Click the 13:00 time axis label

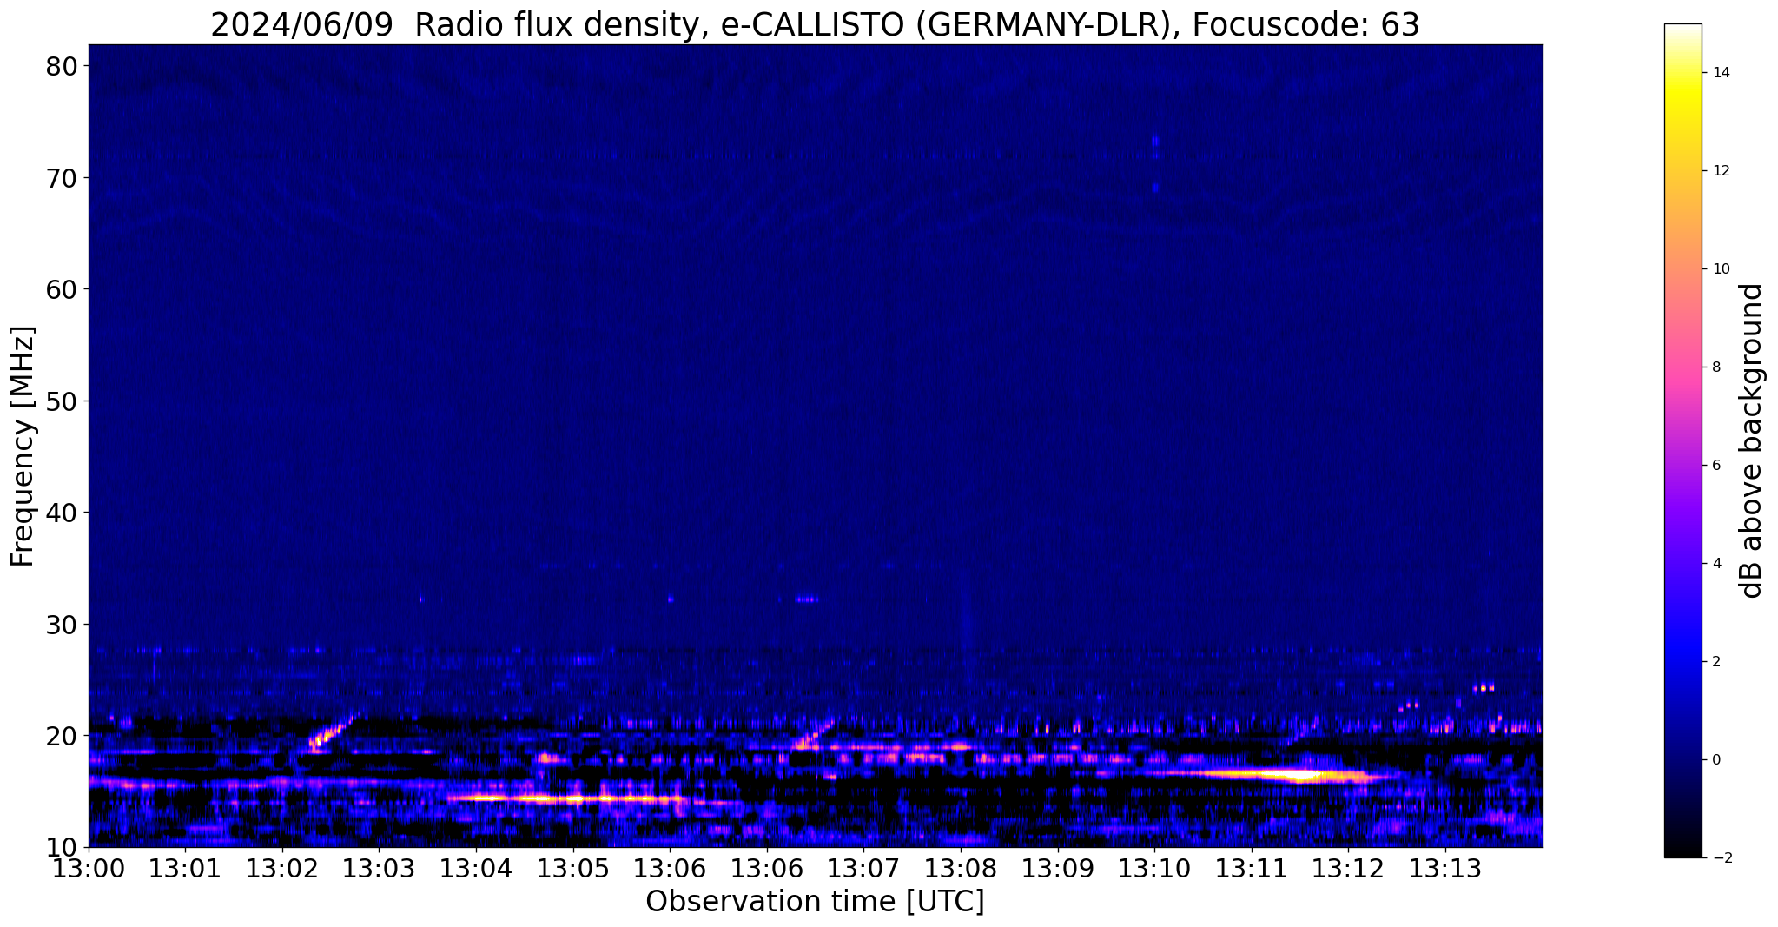(x=88, y=868)
